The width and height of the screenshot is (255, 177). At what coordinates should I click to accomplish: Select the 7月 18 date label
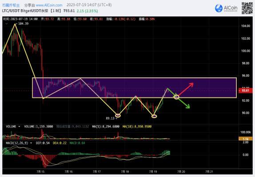pos(125,172)
